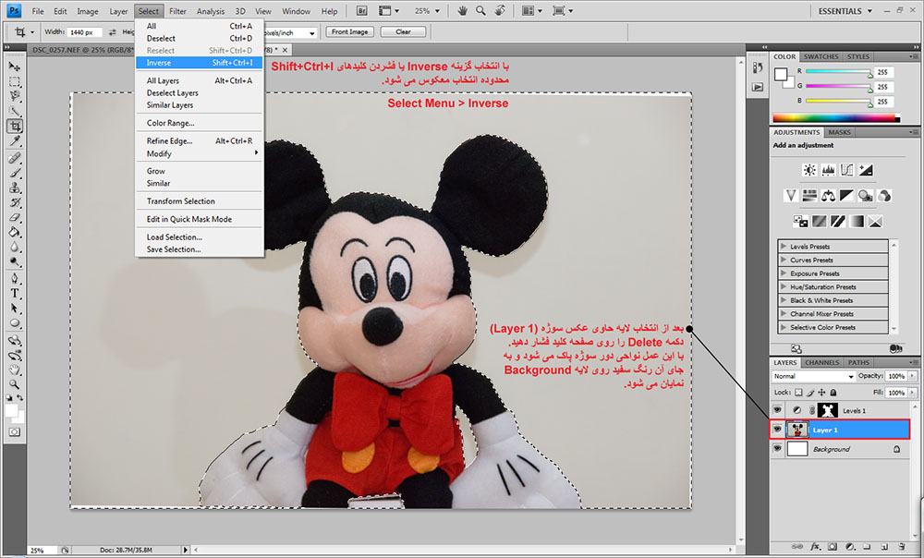Open the ESSENTIALS workspace dropdown
Viewport: 924px width, 558px height.
845,10
